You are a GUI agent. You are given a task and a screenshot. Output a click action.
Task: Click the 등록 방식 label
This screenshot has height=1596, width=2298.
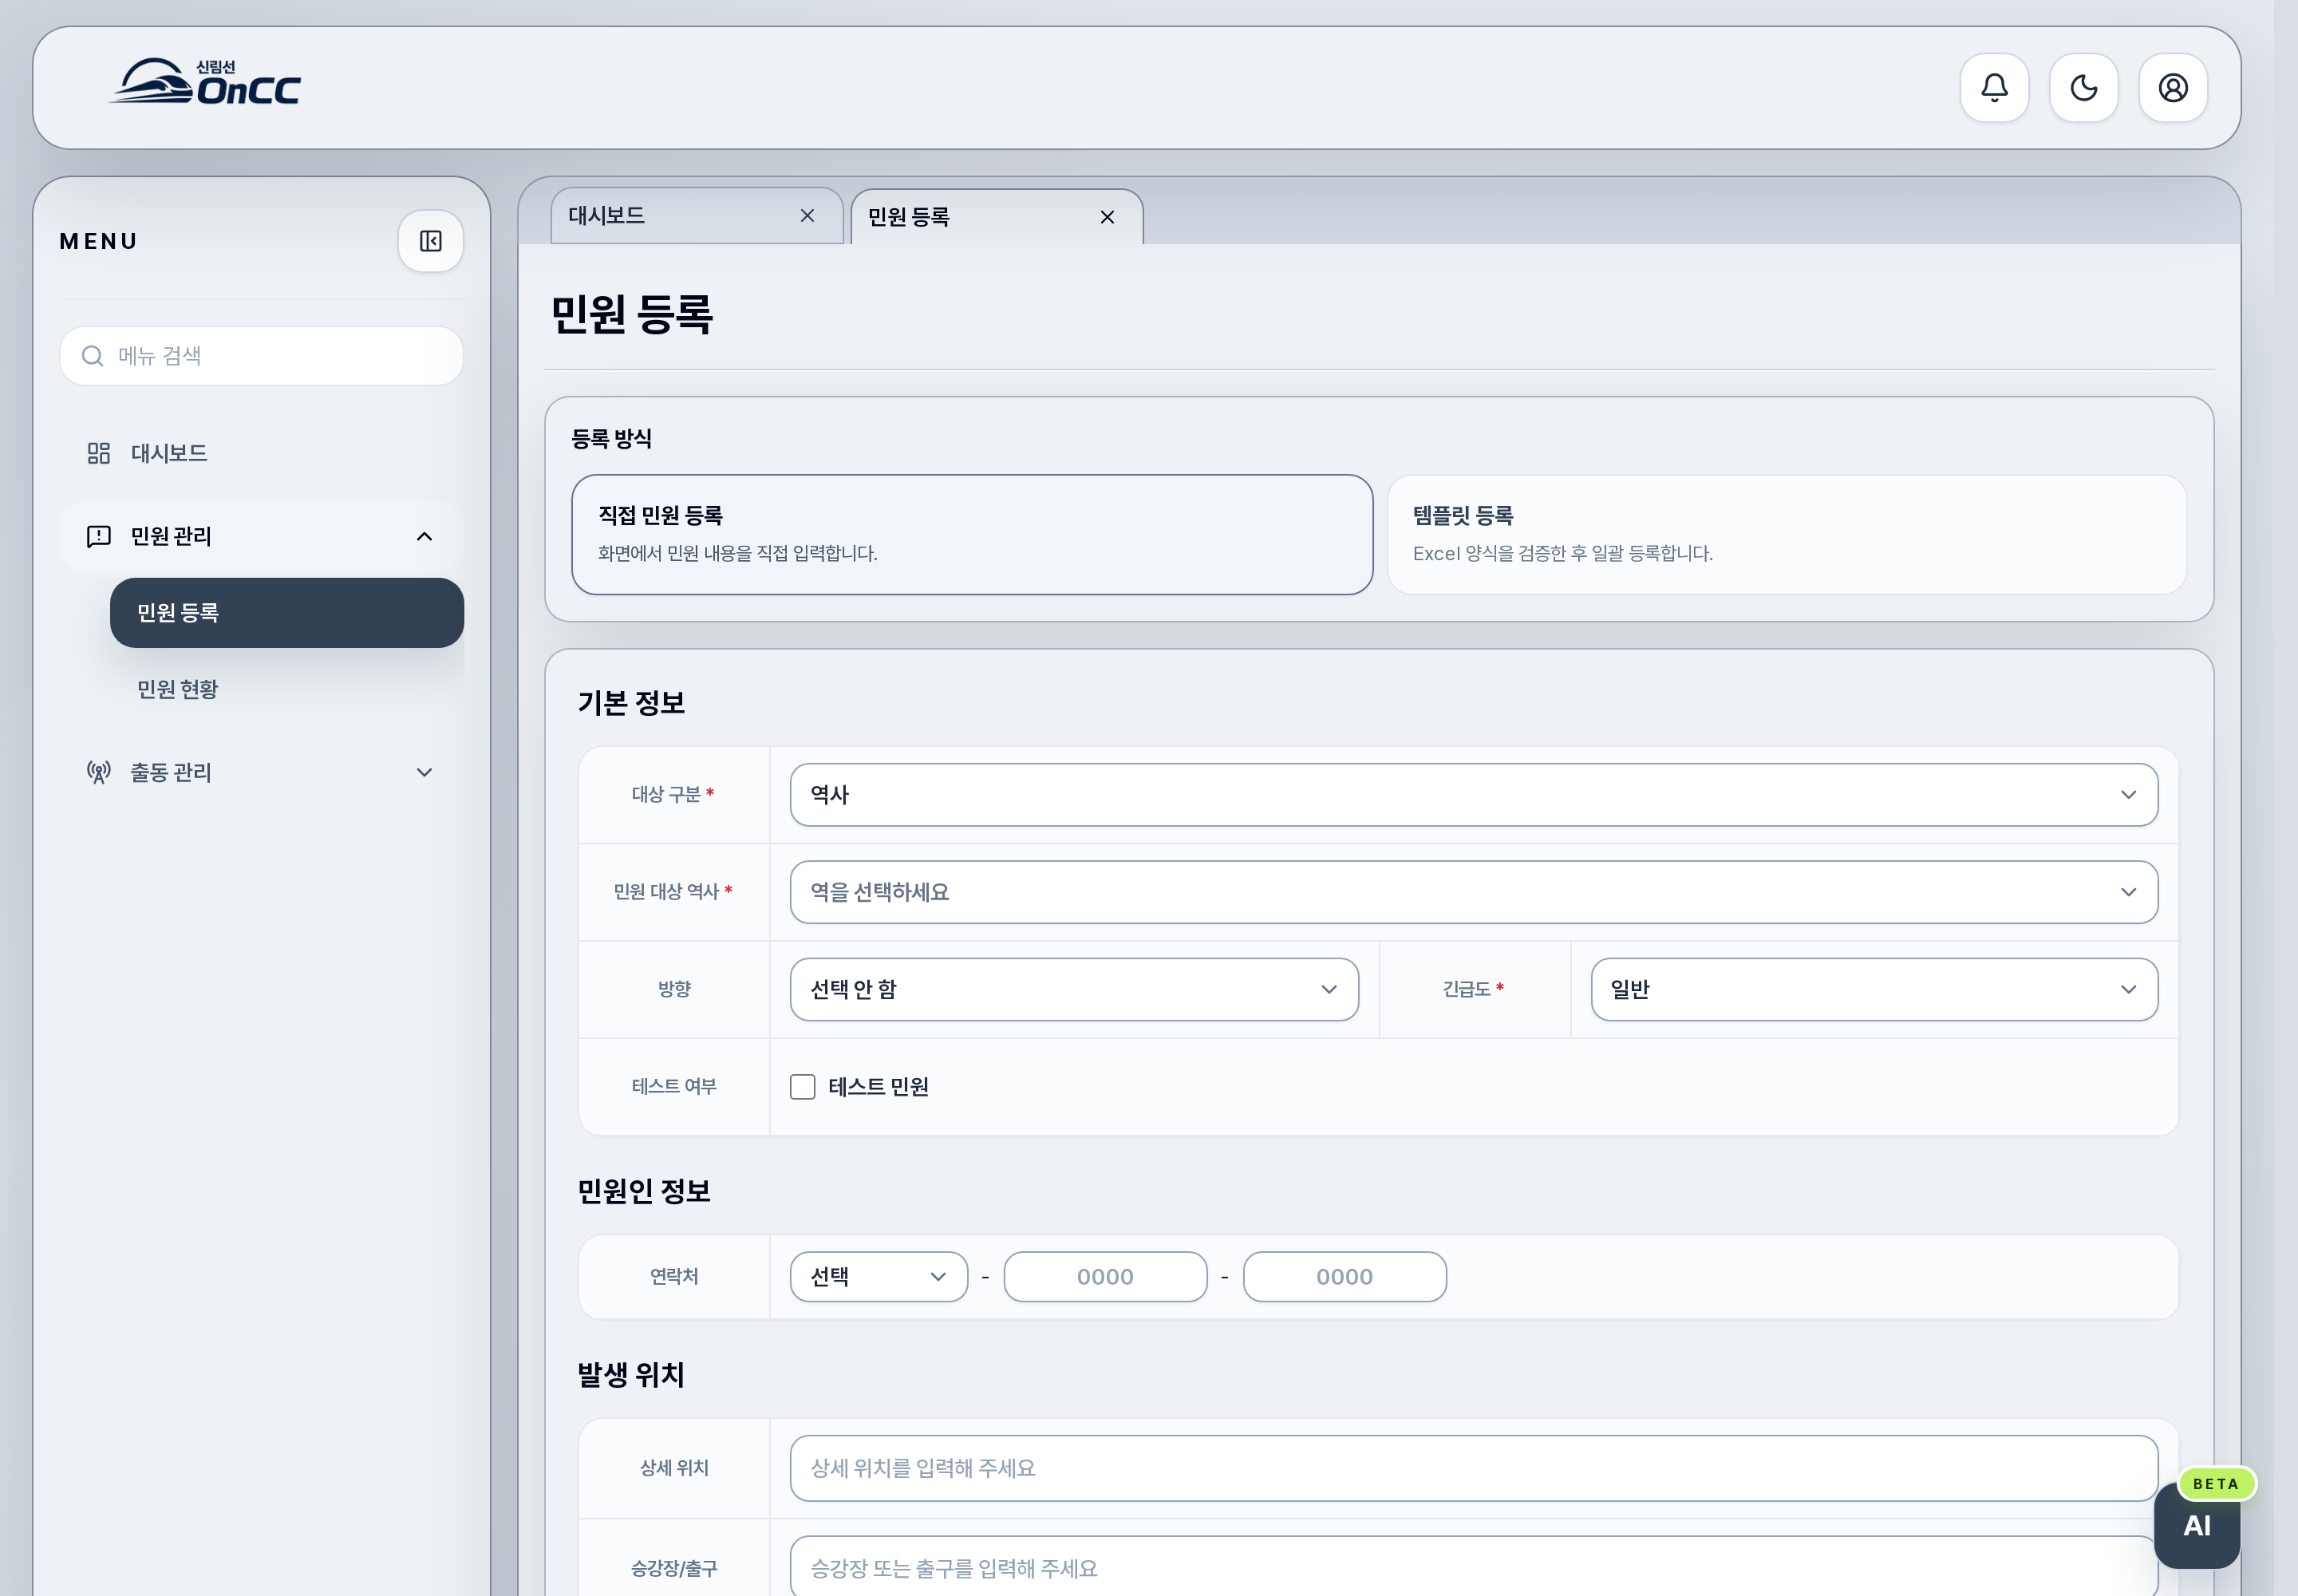tap(611, 438)
